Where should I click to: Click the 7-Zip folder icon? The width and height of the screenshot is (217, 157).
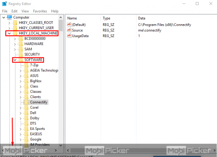(x=26, y=65)
